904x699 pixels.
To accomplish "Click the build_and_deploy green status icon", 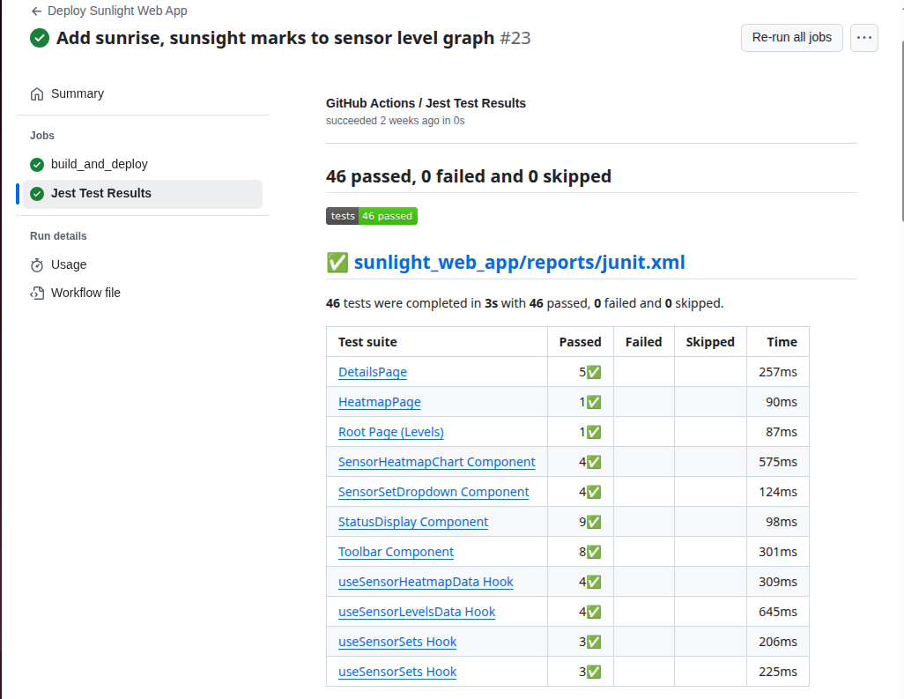I will click(37, 164).
